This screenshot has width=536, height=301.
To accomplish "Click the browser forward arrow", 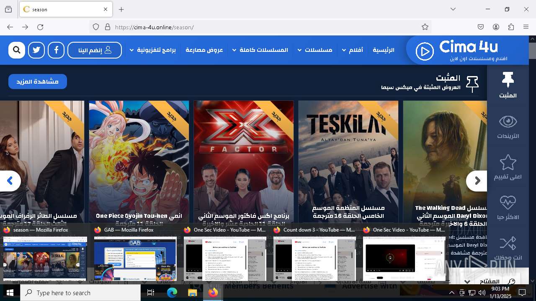I will click(25, 27).
